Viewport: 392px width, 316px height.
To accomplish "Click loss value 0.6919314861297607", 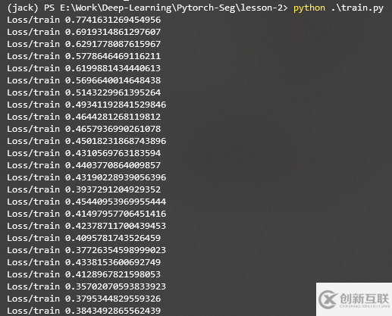I will 113,32.
